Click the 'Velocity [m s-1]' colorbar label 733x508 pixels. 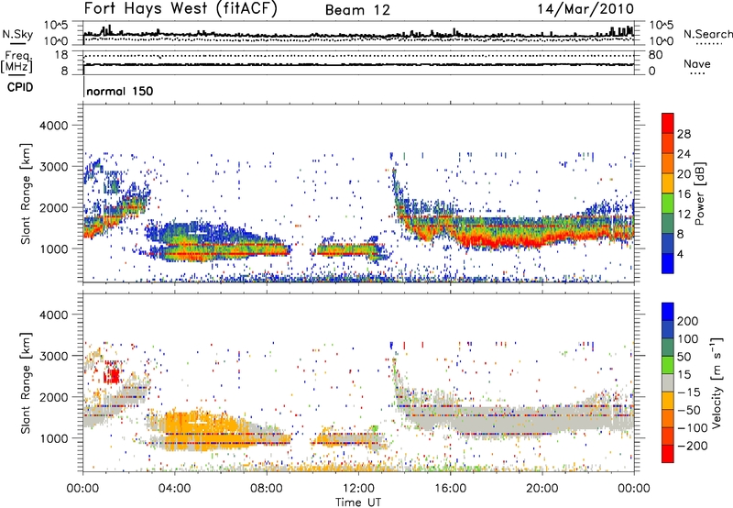717,382
